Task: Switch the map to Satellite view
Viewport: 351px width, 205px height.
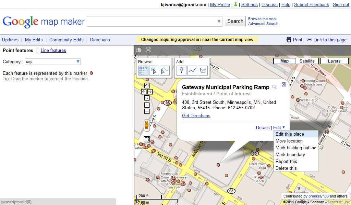Action: pyautogui.click(x=306, y=60)
